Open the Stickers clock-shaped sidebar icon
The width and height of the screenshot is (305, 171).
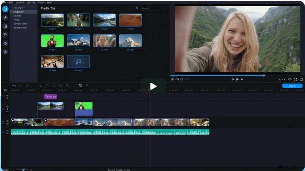point(5,43)
